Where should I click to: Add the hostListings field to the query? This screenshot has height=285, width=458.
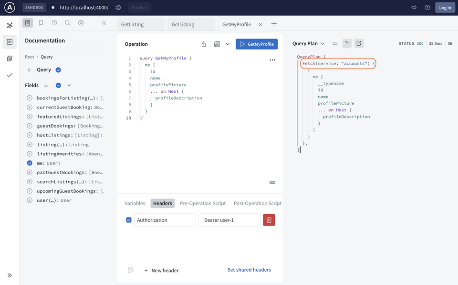30,136
